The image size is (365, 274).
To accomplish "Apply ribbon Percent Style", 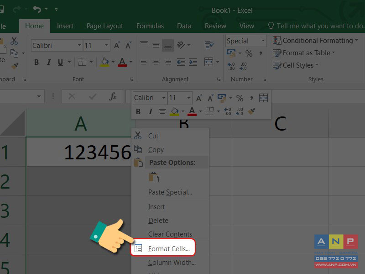I will pos(249,53).
